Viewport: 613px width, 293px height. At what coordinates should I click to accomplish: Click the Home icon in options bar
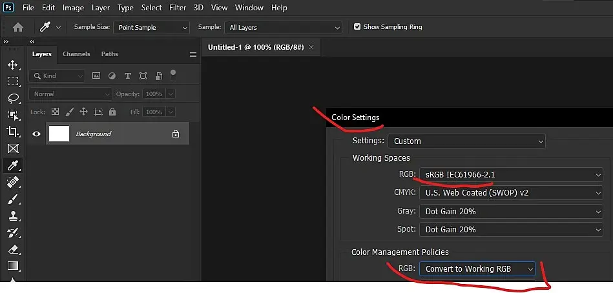[x=18, y=27]
